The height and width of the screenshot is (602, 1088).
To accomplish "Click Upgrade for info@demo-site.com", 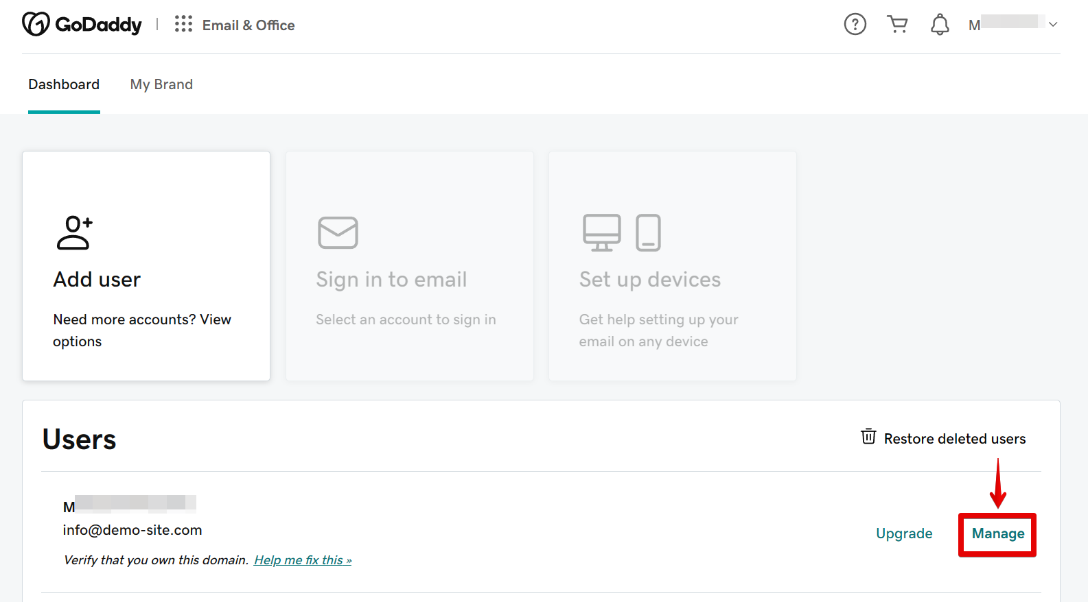I will tap(904, 533).
